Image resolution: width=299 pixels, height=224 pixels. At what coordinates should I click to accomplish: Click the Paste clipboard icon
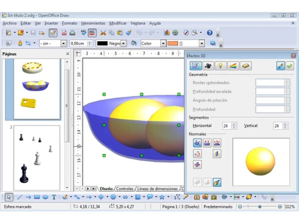tap(120, 33)
